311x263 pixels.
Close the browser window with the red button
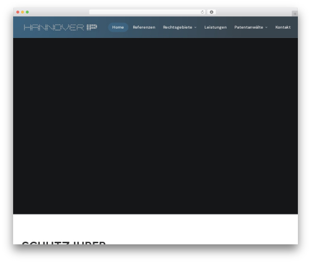tap(18, 12)
